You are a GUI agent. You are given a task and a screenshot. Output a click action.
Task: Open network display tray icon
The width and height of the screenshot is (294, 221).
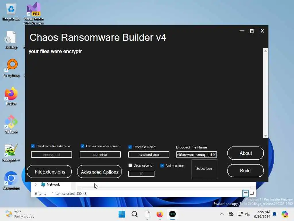240,214
